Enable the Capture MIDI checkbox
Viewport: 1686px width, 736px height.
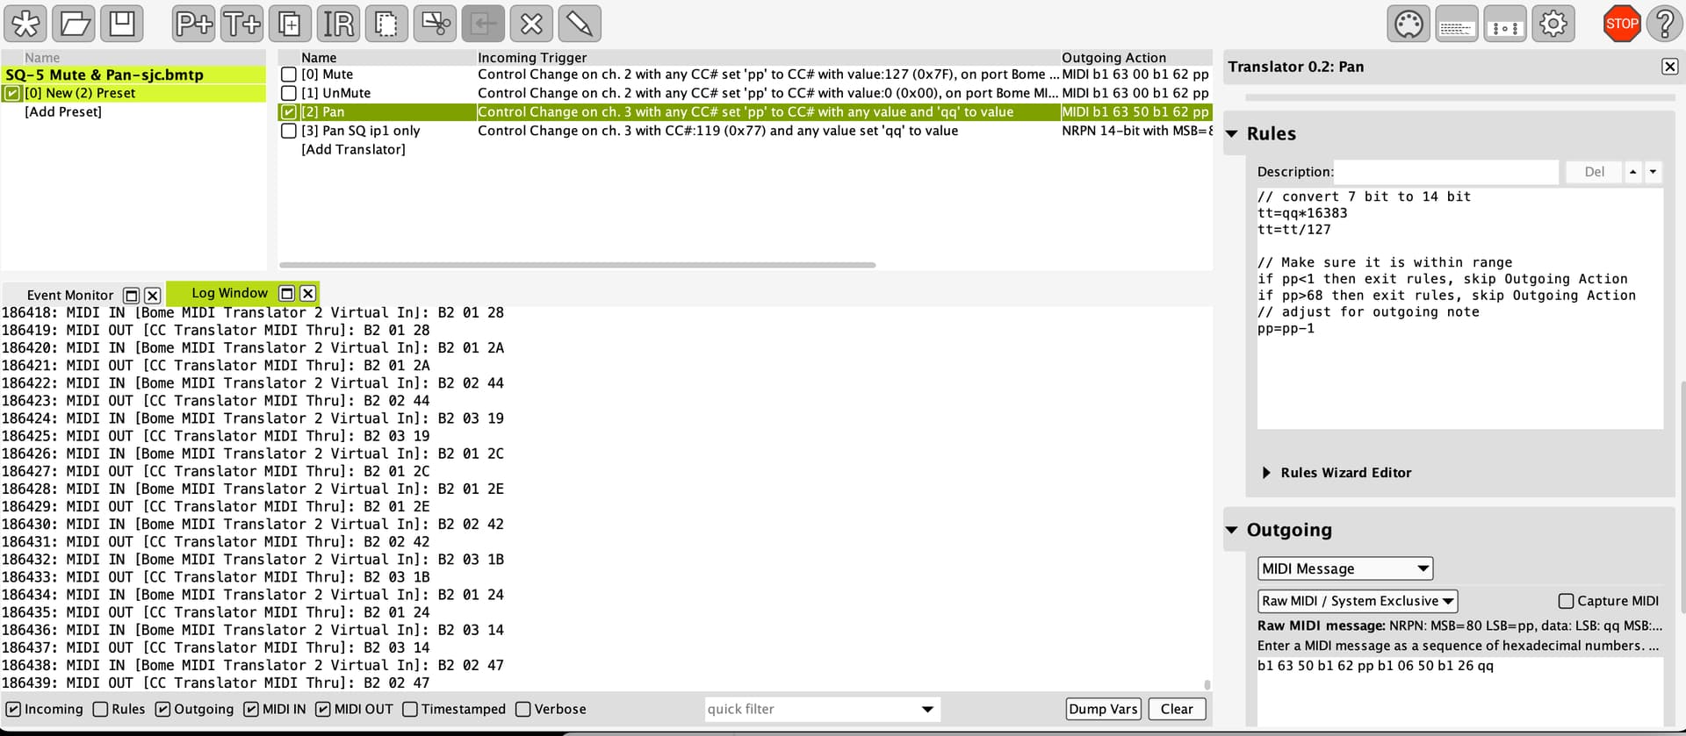point(1566,601)
